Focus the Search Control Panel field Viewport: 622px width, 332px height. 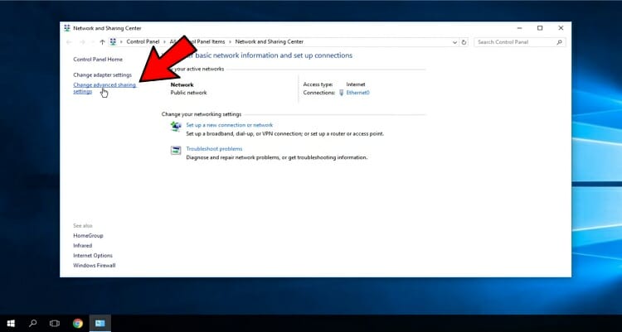click(x=514, y=41)
